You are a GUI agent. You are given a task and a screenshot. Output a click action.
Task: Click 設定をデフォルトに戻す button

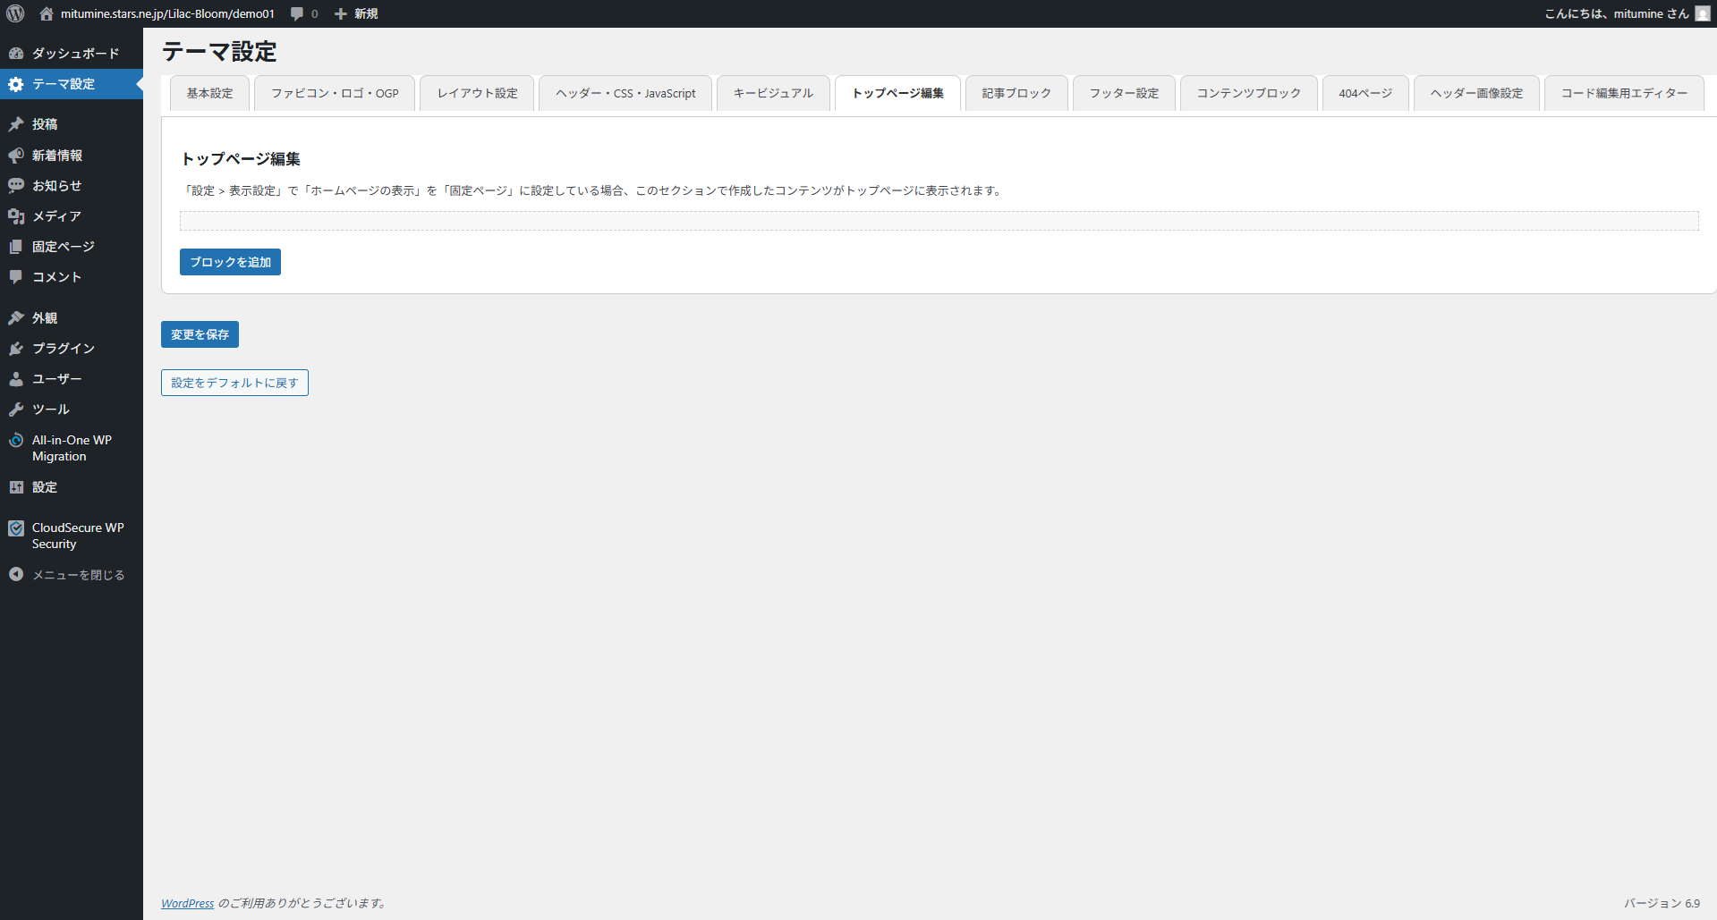234,383
